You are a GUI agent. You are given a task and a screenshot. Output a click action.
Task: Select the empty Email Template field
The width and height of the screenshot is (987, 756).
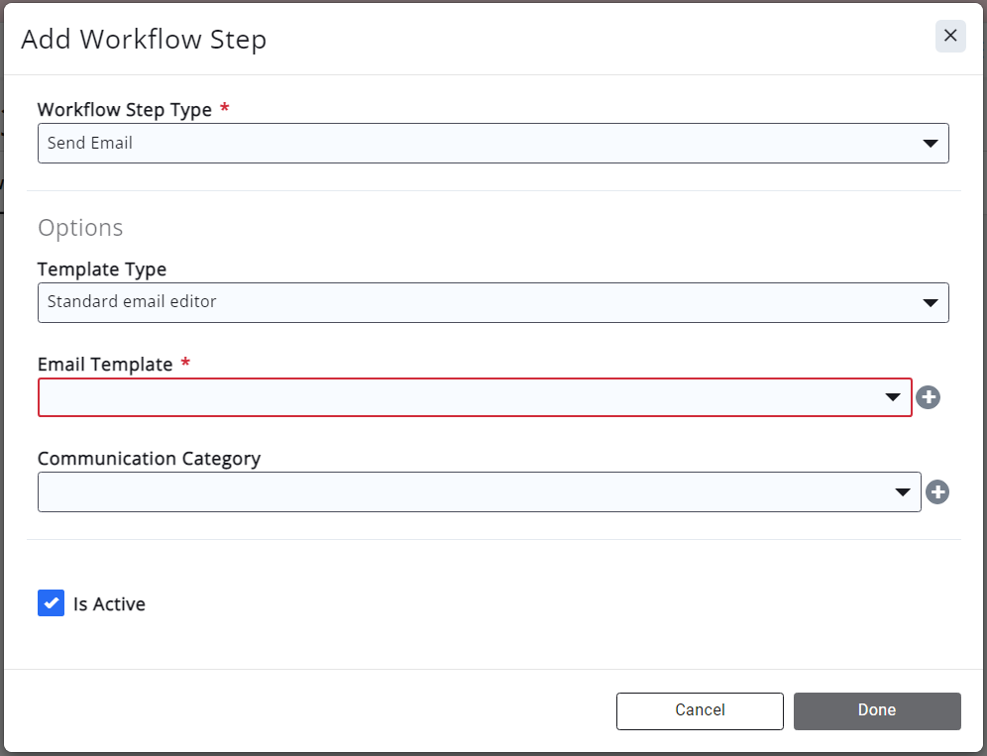[456, 397]
